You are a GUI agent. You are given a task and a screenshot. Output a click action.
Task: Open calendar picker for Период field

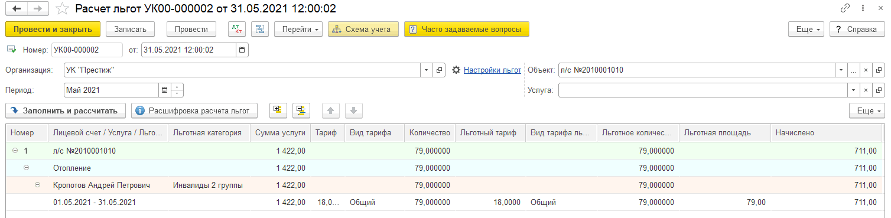coord(165,90)
